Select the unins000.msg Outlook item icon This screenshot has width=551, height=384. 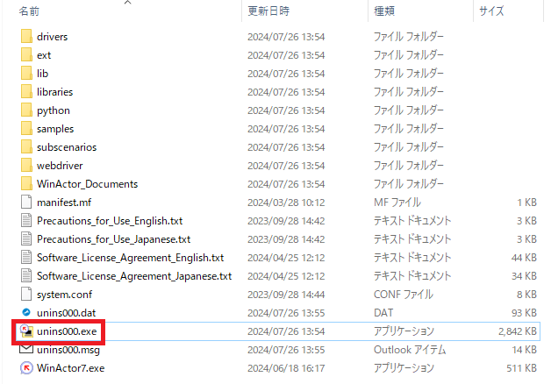(x=25, y=350)
